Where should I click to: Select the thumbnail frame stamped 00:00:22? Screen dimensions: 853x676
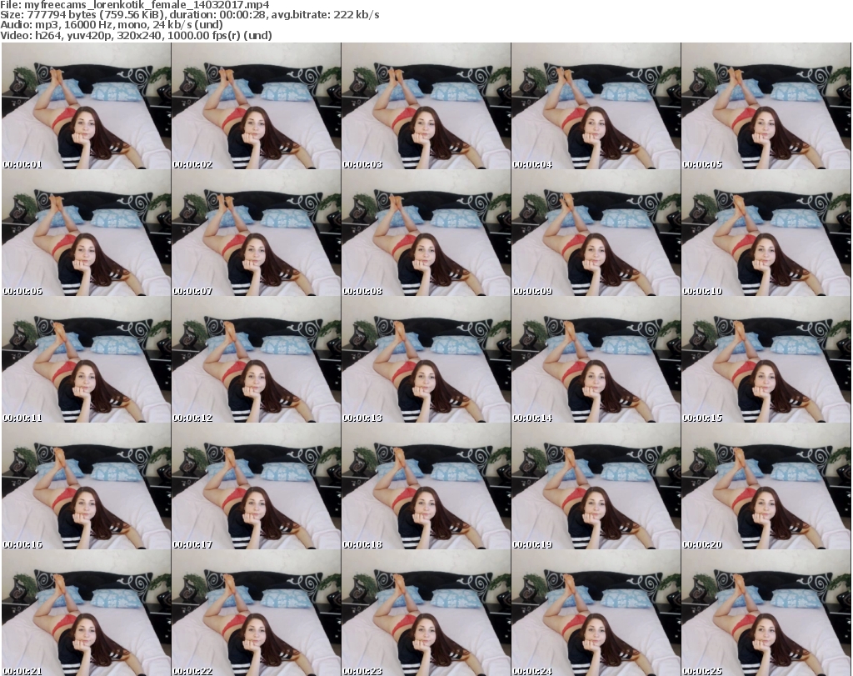coord(257,613)
